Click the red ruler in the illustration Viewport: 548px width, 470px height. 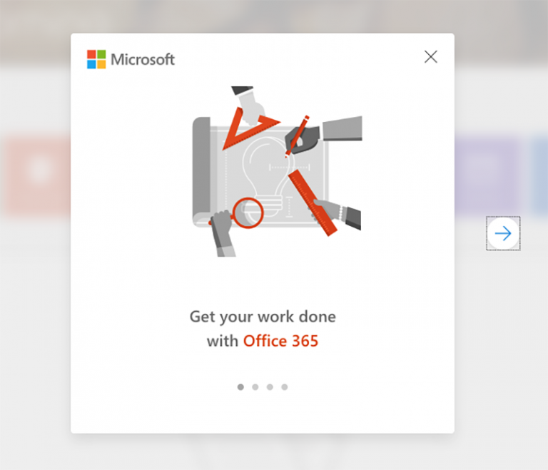pyautogui.click(x=313, y=203)
